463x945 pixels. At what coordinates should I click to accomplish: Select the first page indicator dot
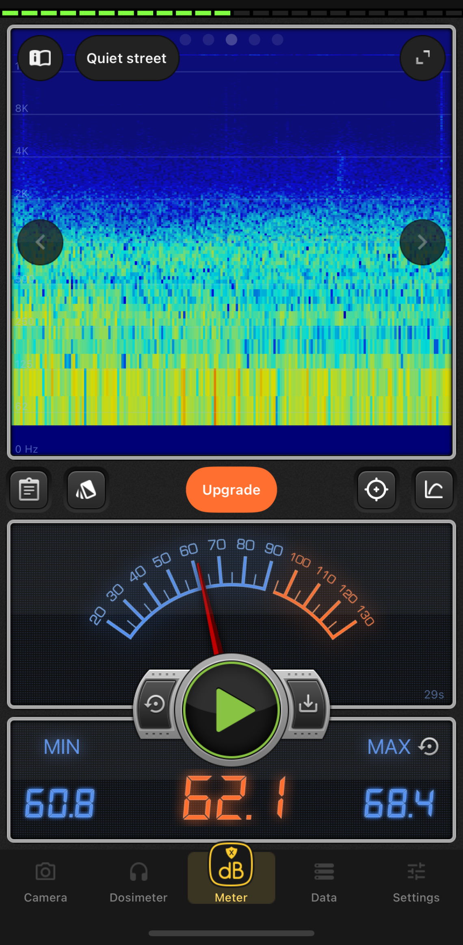click(x=186, y=39)
